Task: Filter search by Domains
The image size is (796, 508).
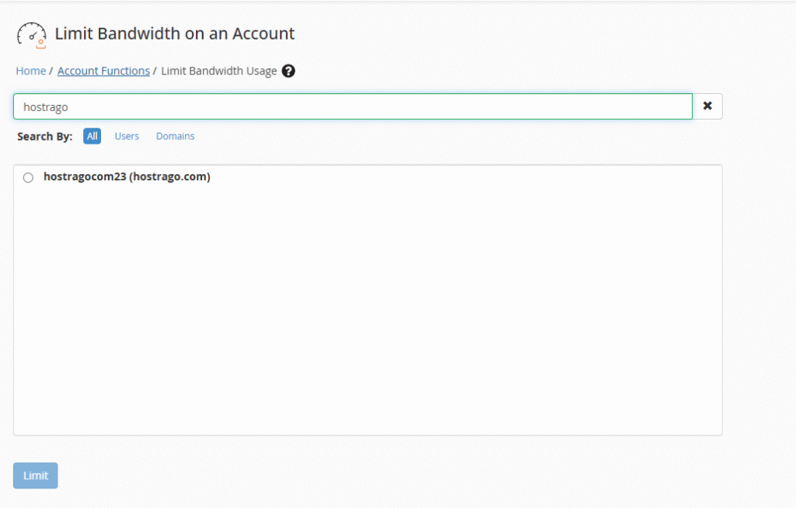Action: point(175,136)
